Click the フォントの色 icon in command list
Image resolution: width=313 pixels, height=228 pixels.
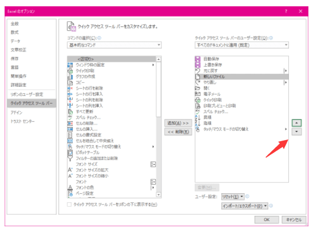tap(70, 187)
